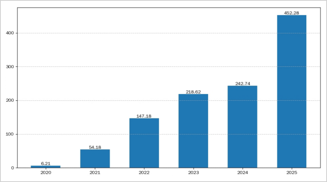327x182 pixels.
Task: Click the 218.62 data label
Action: (x=193, y=92)
